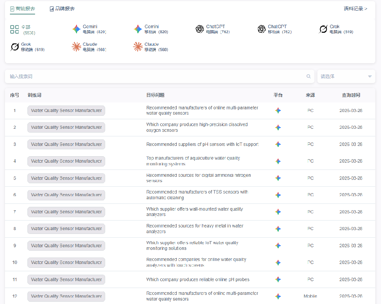The image size is (381, 304).
Task: Click the Gemini platform icon in row 6
Action: (278, 195)
